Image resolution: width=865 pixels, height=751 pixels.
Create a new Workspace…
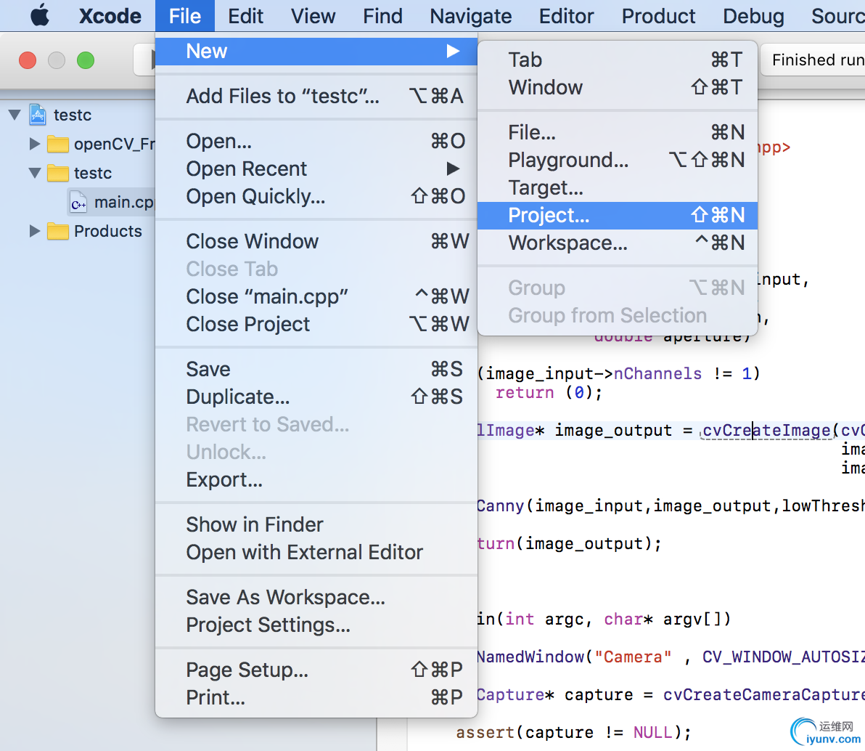point(618,243)
